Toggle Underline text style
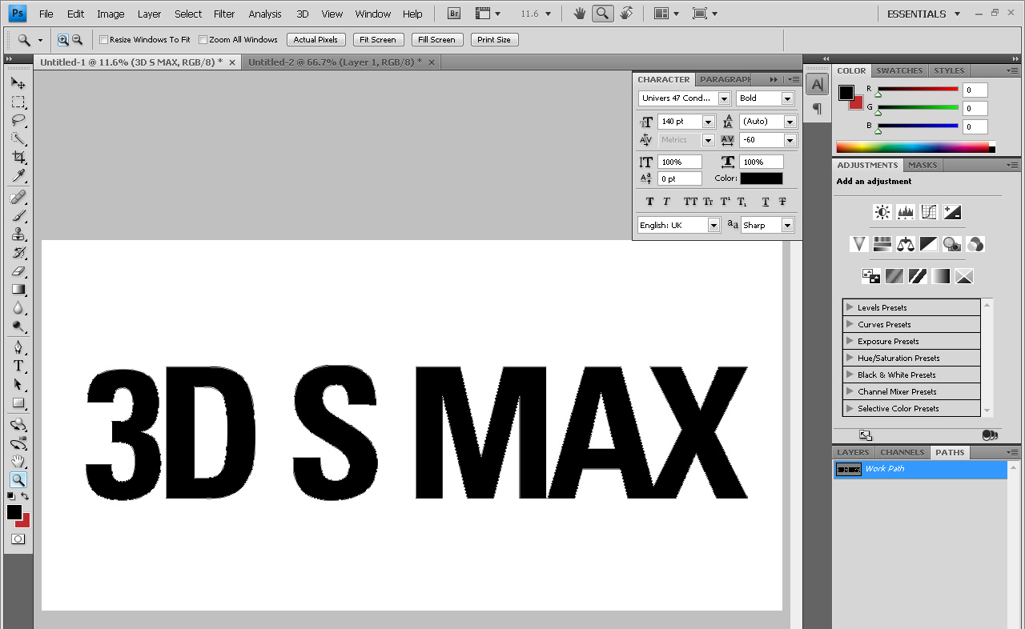Viewport: 1025px width, 629px height. pos(766,202)
